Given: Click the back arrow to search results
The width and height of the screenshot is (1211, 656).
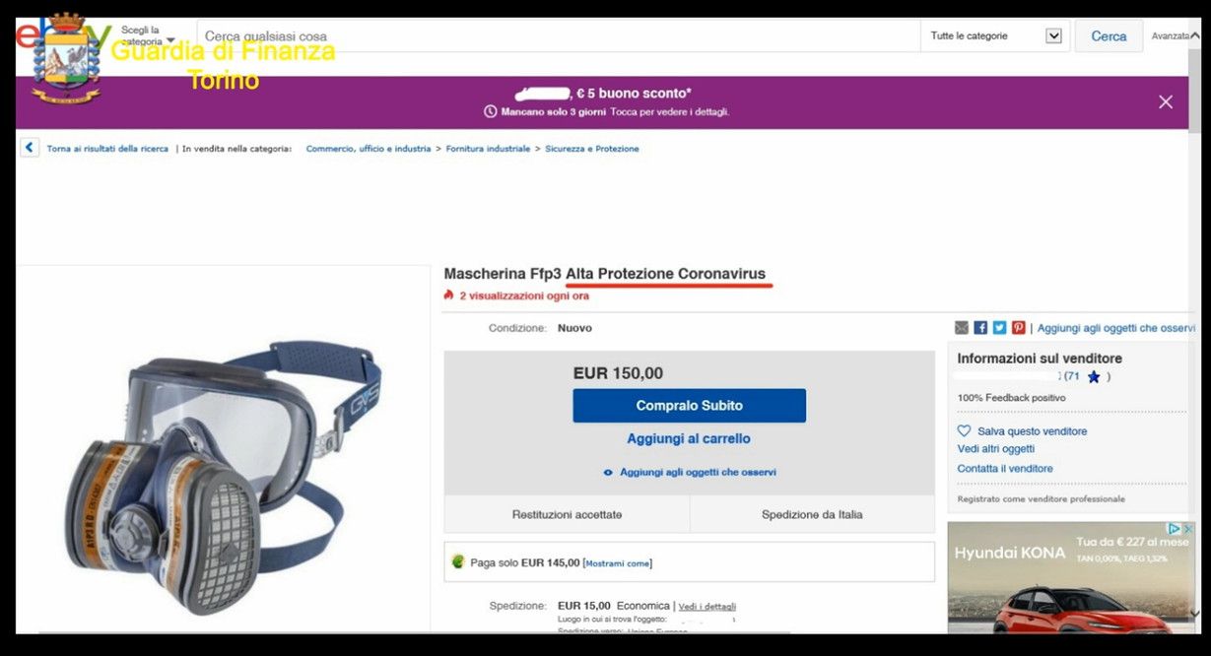Looking at the screenshot, I should click(30, 148).
